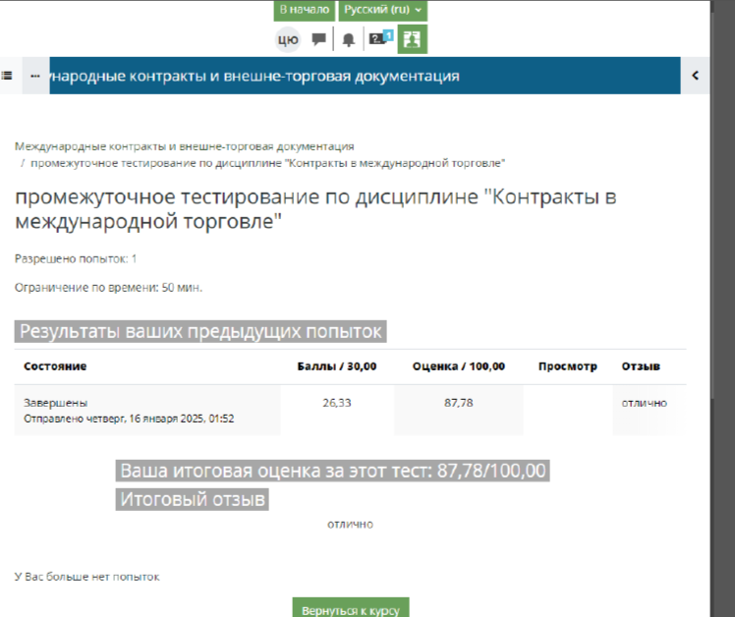
Task: Open the Русский (ru) language dropdown
Action: pyautogui.click(x=383, y=10)
